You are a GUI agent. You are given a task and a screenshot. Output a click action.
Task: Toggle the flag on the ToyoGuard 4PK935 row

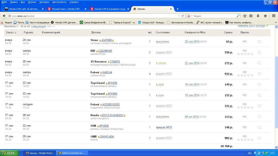click(x=259, y=85)
